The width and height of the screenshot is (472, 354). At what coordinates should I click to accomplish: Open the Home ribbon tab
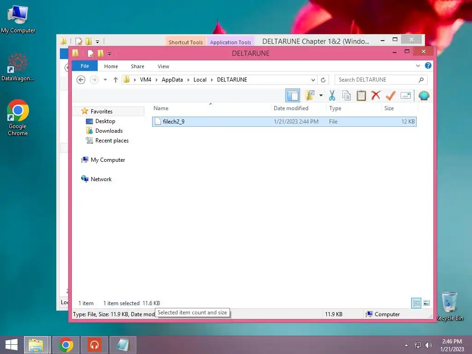(111, 66)
